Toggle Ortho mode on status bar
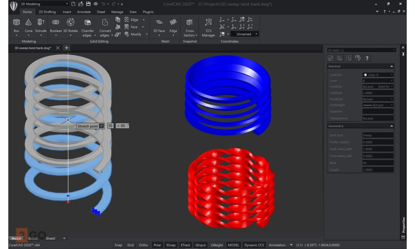Viewport: 415px width, 249px height. pyautogui.click(x=143, y=245)
